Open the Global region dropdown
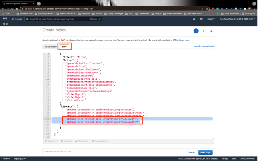Screen dimensions: 258x161 [x=211, y=19]
